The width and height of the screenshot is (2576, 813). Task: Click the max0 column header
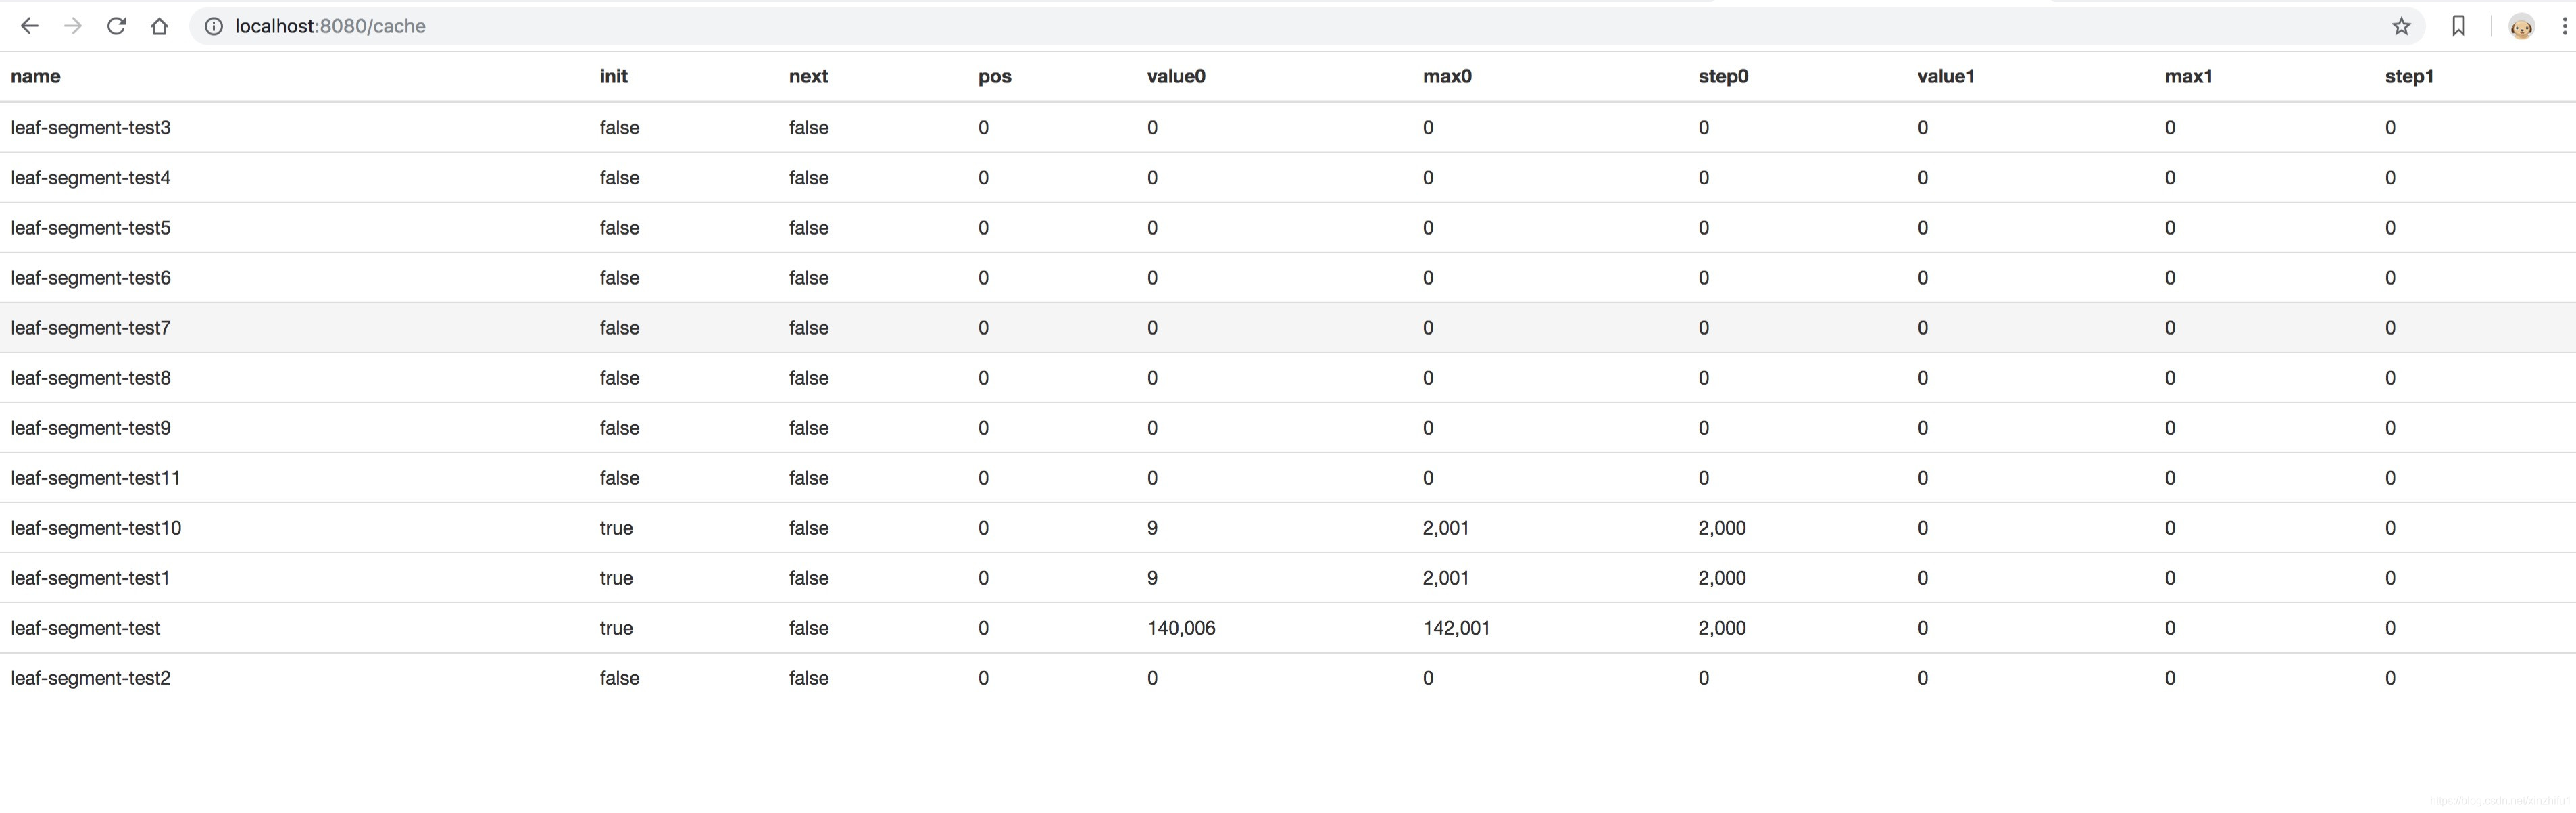coord(1447,76)
